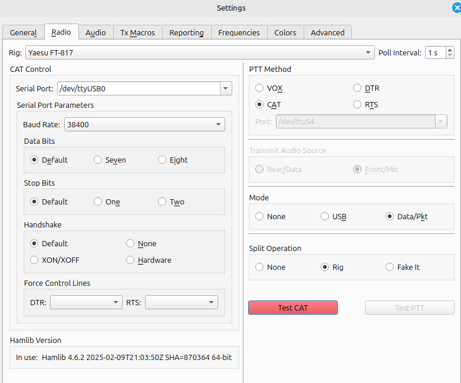Go to the Colors tab

coord(285,32)
